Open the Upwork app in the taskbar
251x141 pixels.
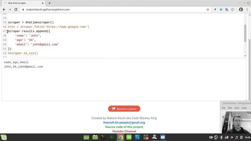(129, 137)
